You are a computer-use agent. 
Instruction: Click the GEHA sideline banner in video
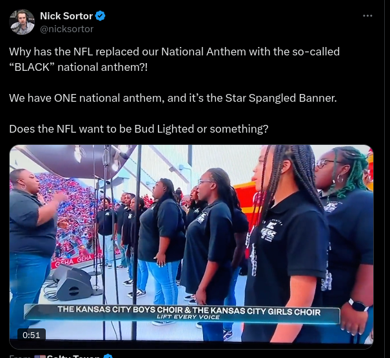75,259
